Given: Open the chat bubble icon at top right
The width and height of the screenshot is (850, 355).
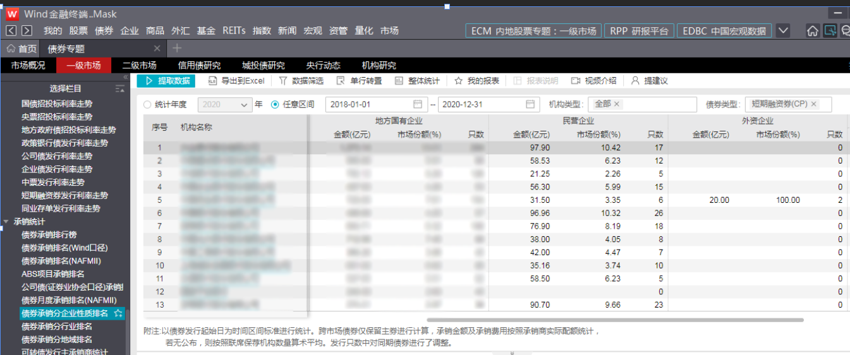Looking at the screenshot, I should [x=846, y=30].
